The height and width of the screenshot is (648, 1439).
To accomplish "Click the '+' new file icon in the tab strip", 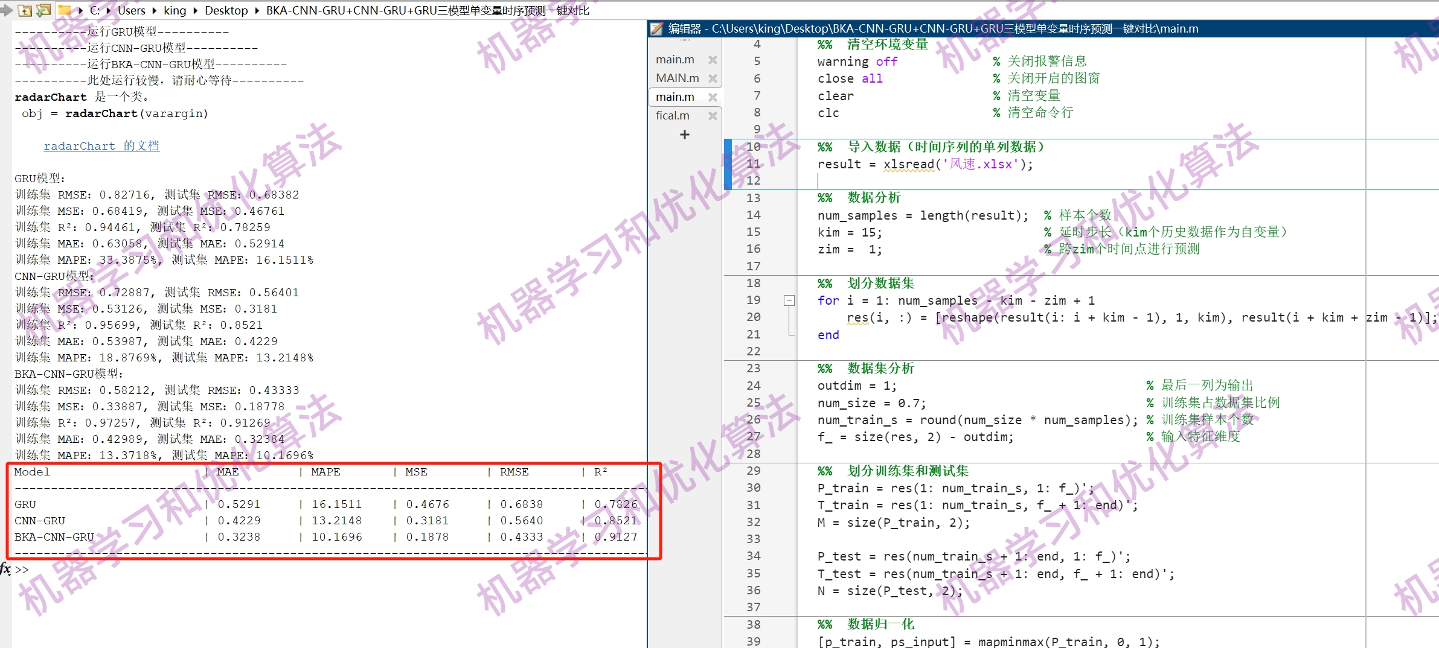I will [684, 135].
